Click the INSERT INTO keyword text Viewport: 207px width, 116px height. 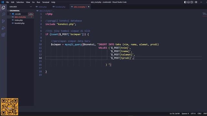point(106,44)
